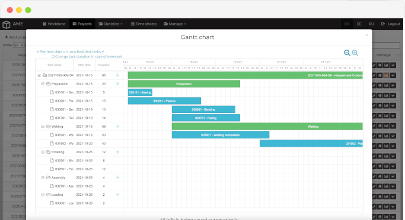Open the Show 50 entries dropdown
This screenshot has width=405, height=220.
(x=18, y=45)
